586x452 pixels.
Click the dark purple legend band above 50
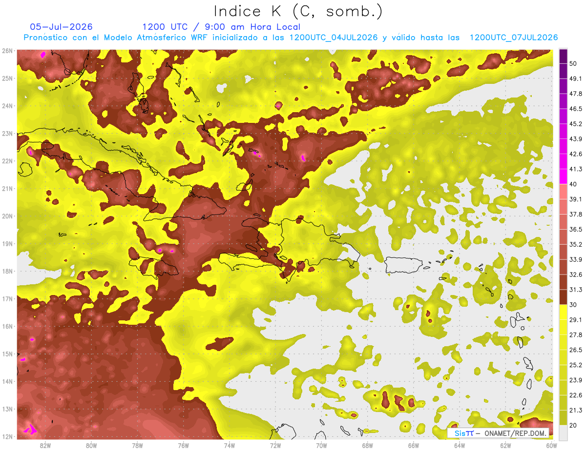pyautogui.click(x=563, y=56)
